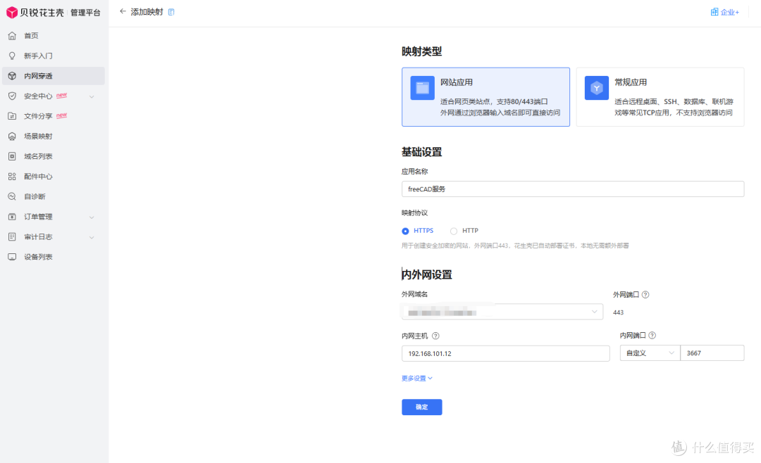Click the lightbulb icon beside 新手入门

pos(12,56)
